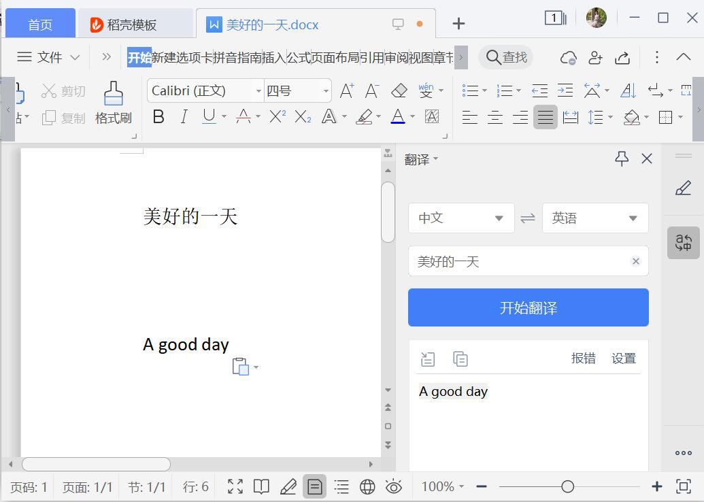Insert translation result into document icon
This screenshot has height=502, width=704.
click(427, 358)
